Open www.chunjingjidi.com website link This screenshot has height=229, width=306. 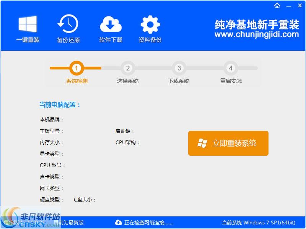257,34
